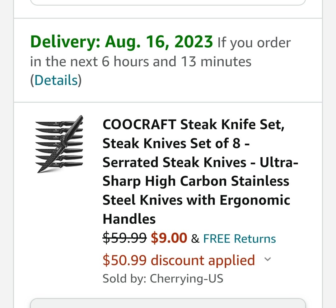Viewport: 336px width, 308px height.
Task: Tap the steak knife set product thumbnail
Action: pos(59,144)
